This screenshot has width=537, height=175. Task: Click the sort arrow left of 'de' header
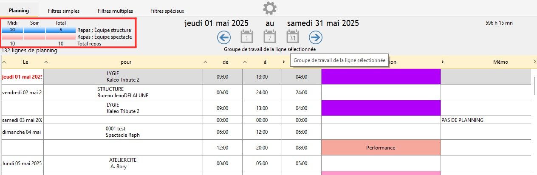coord(206,62)
